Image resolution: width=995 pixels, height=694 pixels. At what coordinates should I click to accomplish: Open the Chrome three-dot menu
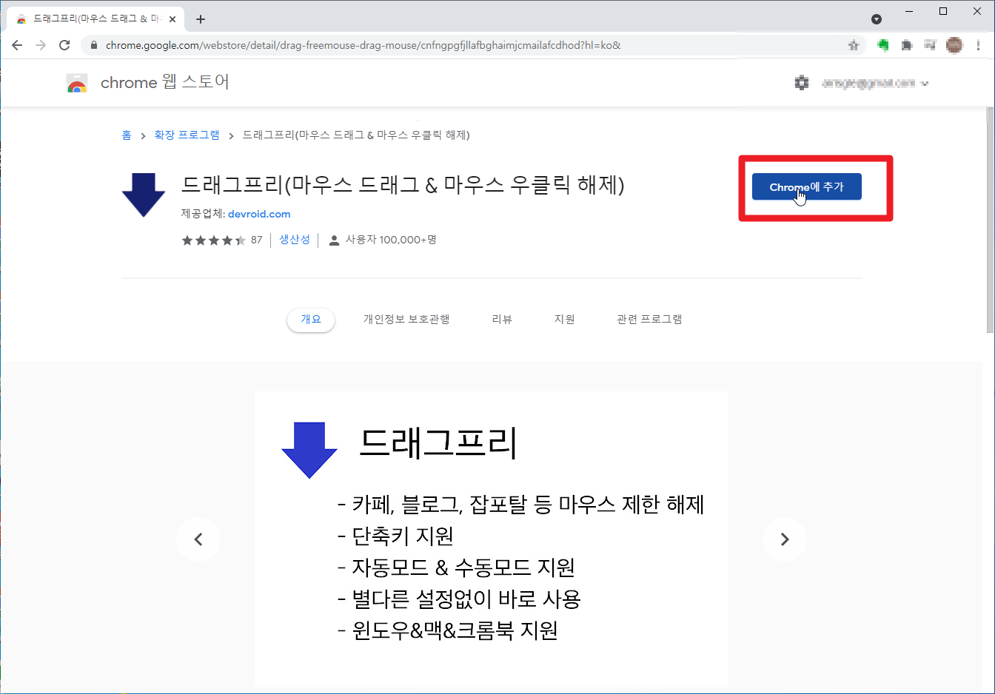(x=978, y=45)
